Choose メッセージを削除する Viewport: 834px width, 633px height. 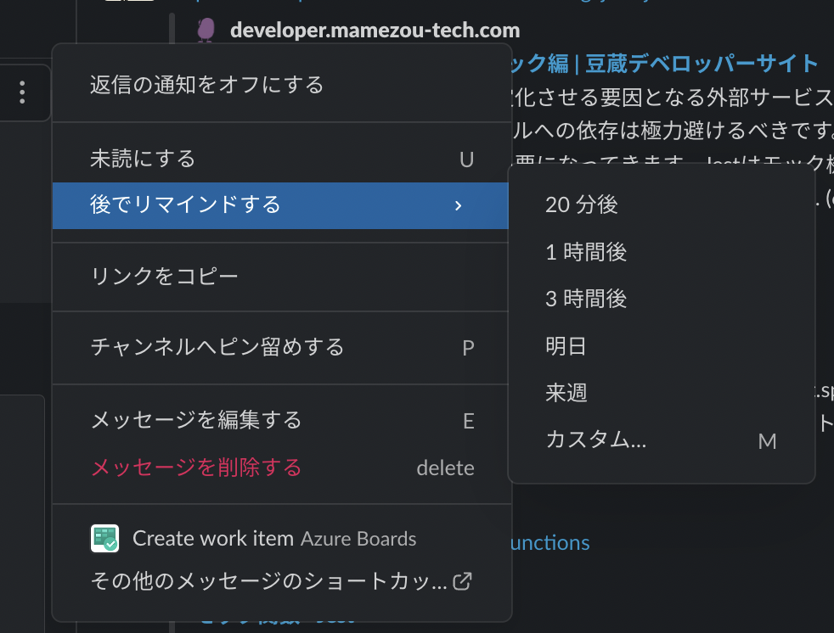(x=280, y=468)
